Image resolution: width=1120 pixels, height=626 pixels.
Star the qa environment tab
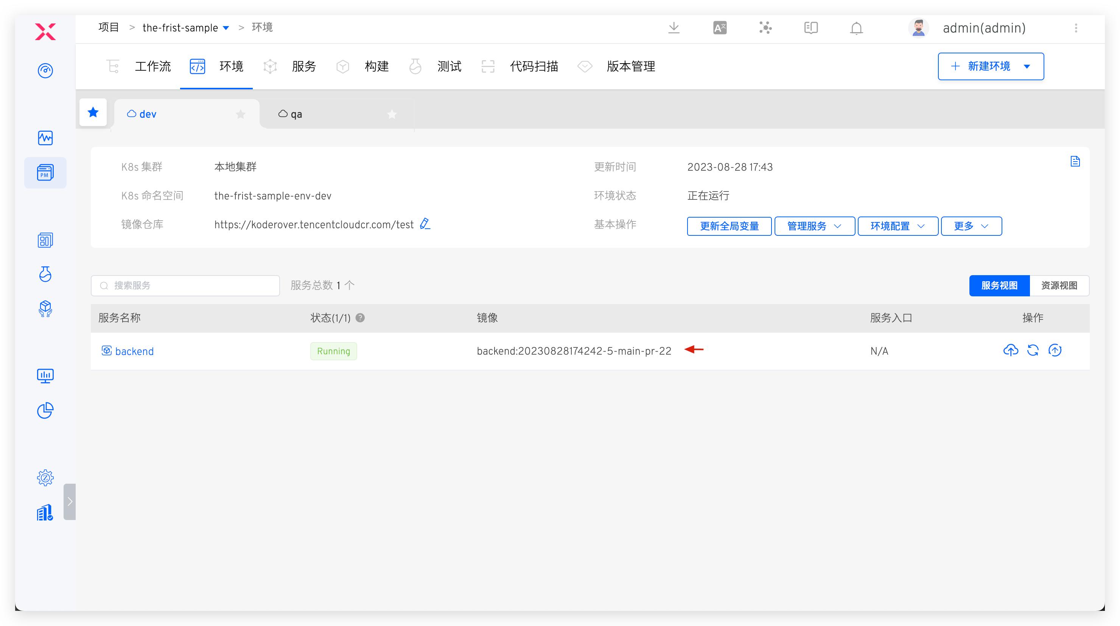(x=392, y=114)
